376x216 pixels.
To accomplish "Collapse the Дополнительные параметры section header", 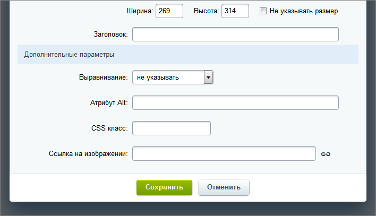I will (188, 55).
